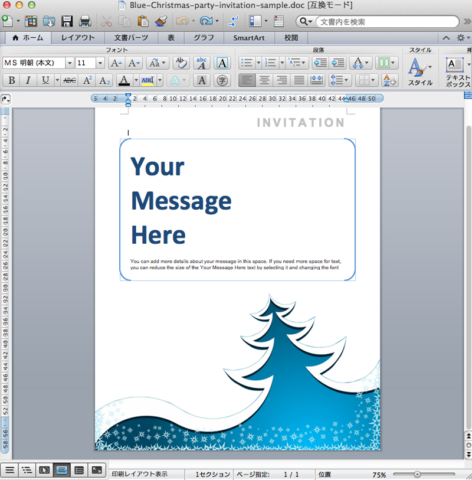Click the Save floppy disk icon
The image size is (472, 480).
point(67,22)
